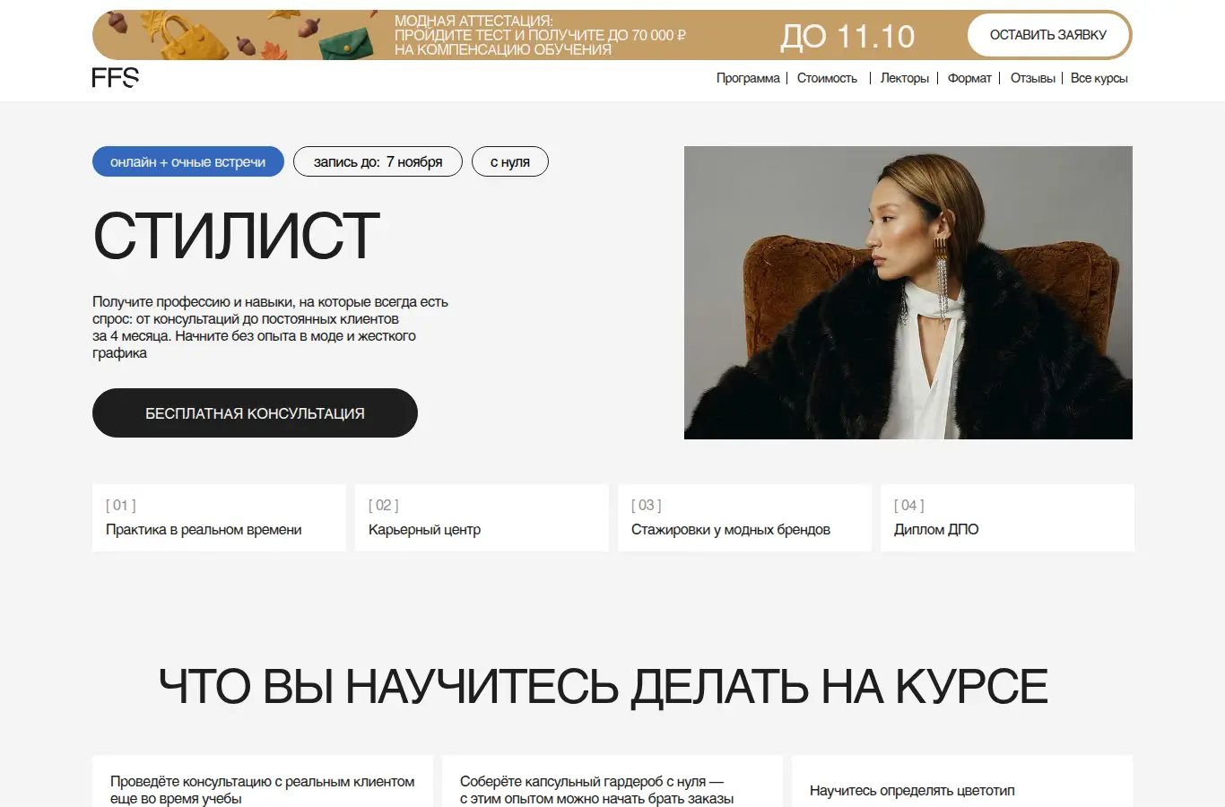This screenshot has width=1225, height=807.
Task: Click the 'с нуля' tag
Action: pos(509,161)
